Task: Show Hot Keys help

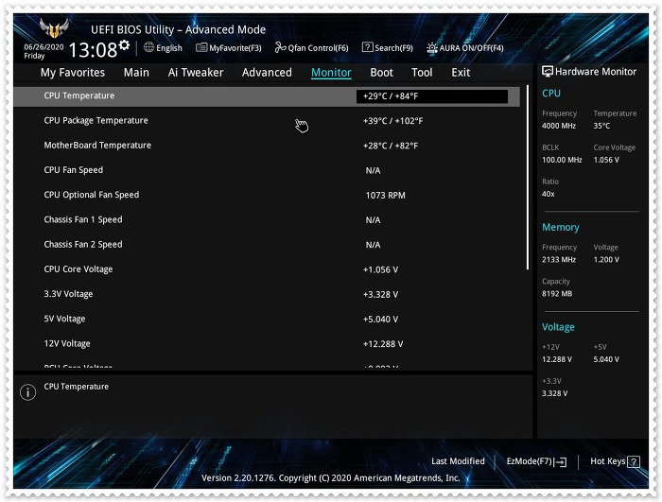Action: point(615,461)
